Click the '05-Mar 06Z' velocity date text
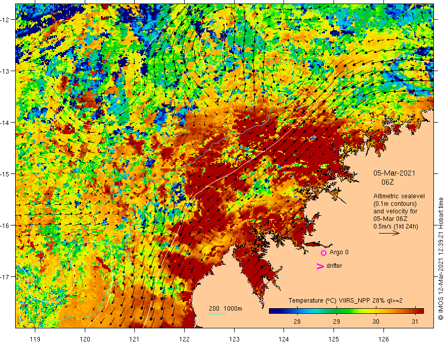The width and height of the screenshot is (444, 343). point(390,219)
